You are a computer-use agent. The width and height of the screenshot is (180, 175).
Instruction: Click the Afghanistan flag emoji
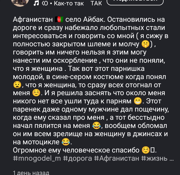click(59, 19)
